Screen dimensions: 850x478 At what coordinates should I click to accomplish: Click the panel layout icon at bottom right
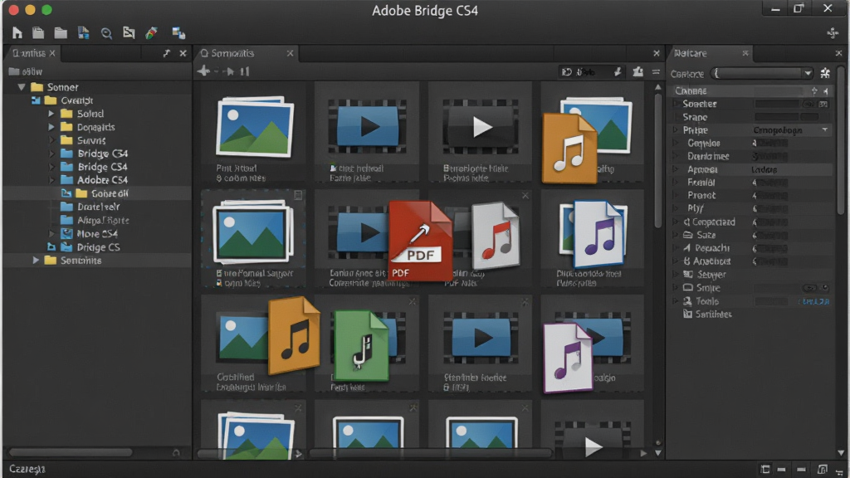click(x=823, y=470)
